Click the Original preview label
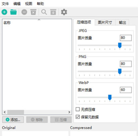The height and width of the screenshot is (136, 138). [x=9, y=128]
